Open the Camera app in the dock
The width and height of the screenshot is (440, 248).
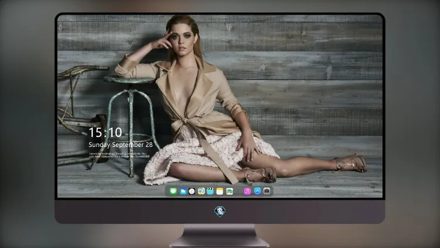click(267, 191)
